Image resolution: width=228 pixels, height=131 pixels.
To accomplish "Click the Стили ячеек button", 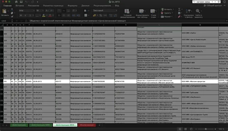I will [x=153, y=13].
